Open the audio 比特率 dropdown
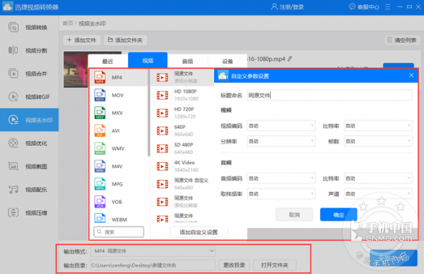This screenshot has width=424, height=274. point(378,178)
